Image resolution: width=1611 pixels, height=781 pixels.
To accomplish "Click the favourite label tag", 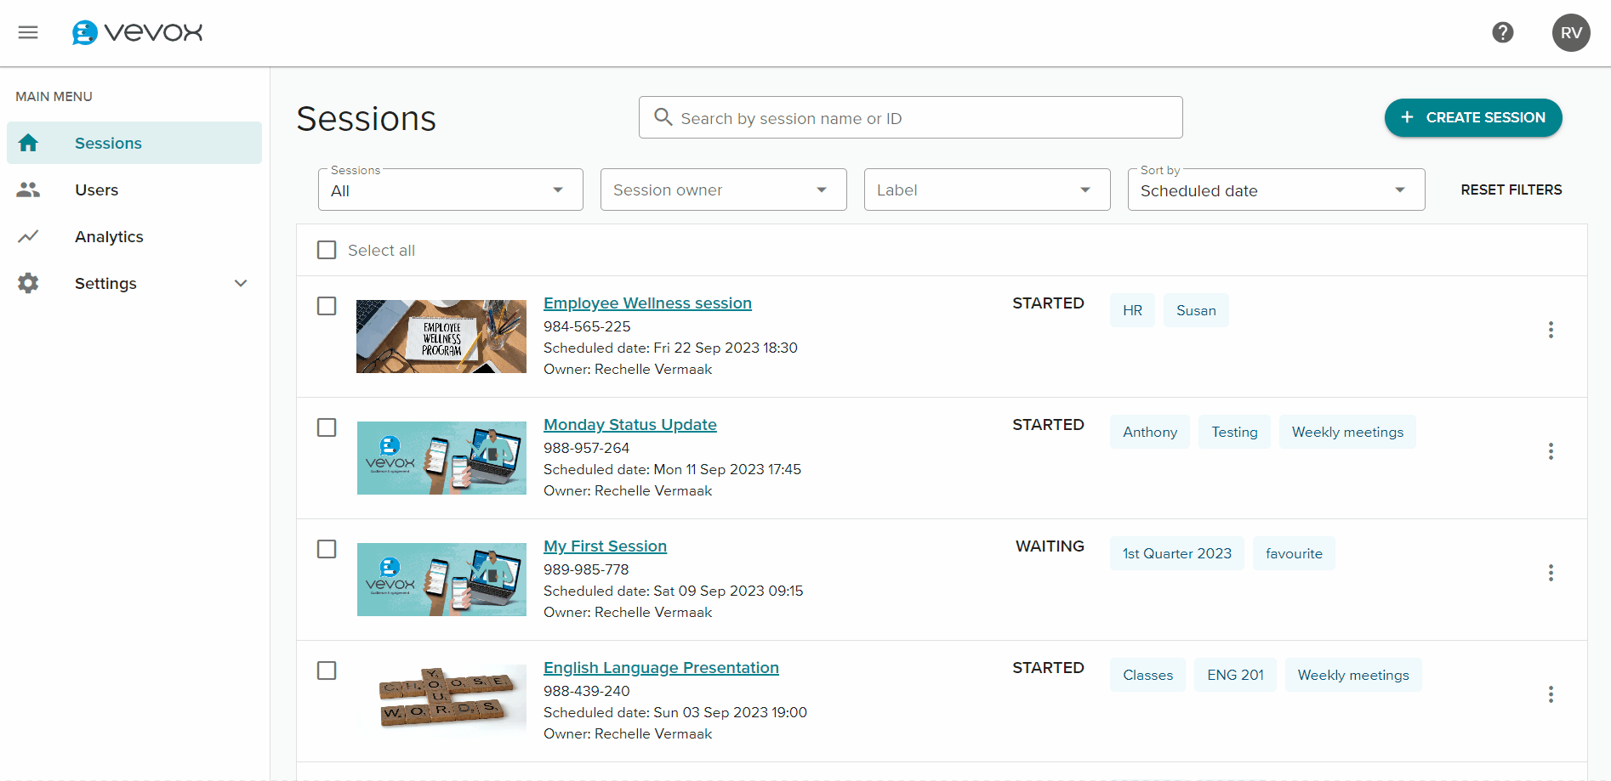I will (x=1294, y=553).
